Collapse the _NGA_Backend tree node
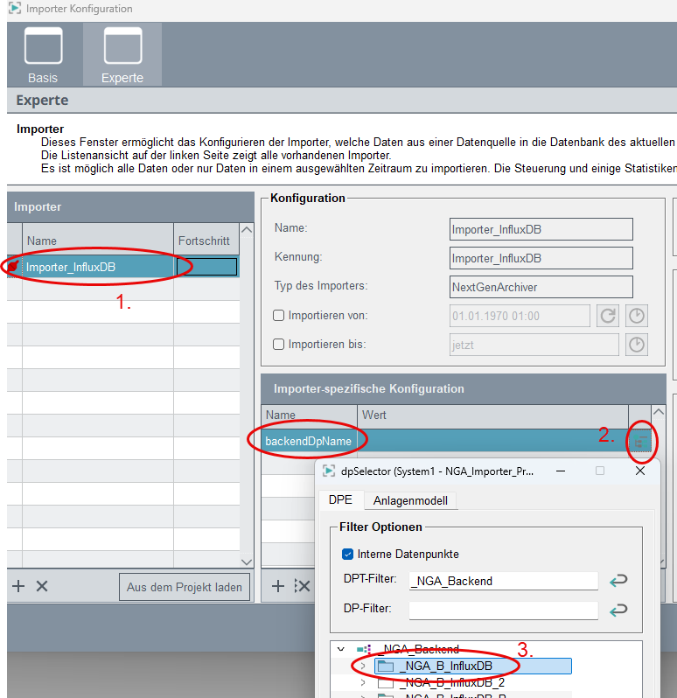Image resolution: width=677 pixels, height=698 pixels. tap(341, 649)
